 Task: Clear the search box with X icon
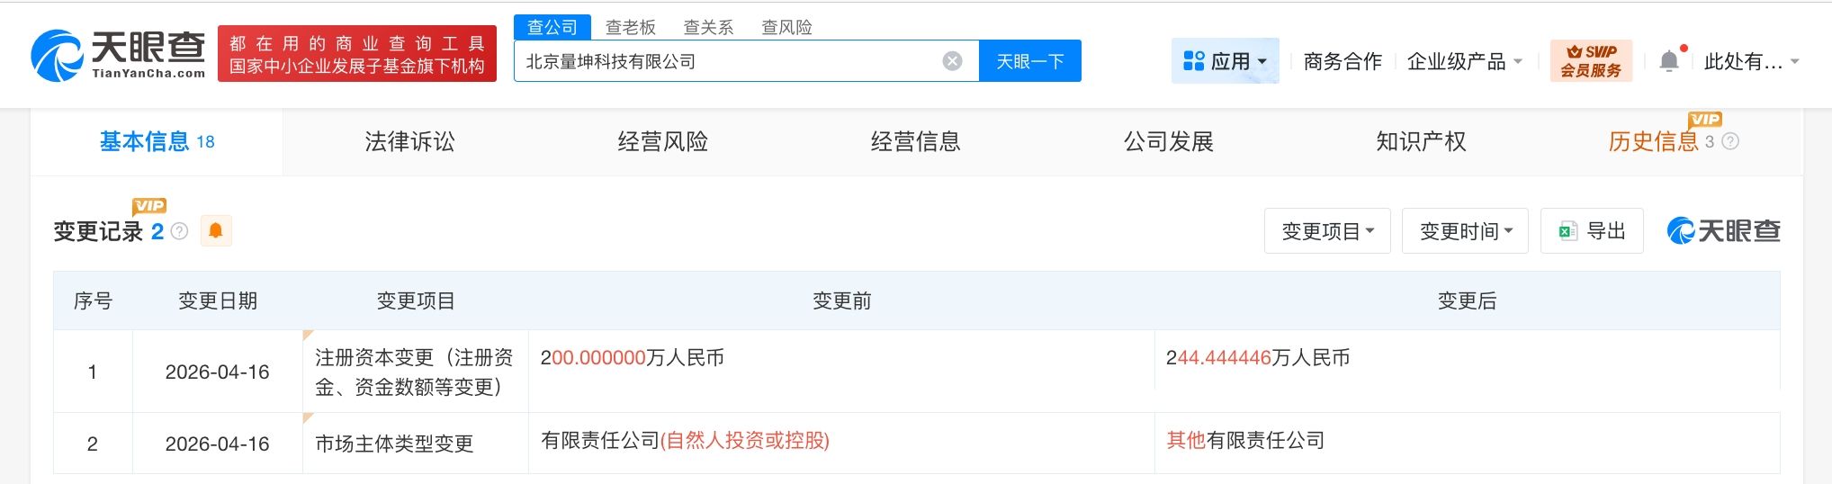(x=952, y=61)
